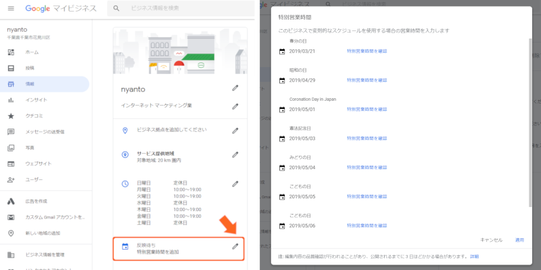The height and width of the screenshot is (270, 541).
Task: Click the service area target icon
Action: (125, 154)
